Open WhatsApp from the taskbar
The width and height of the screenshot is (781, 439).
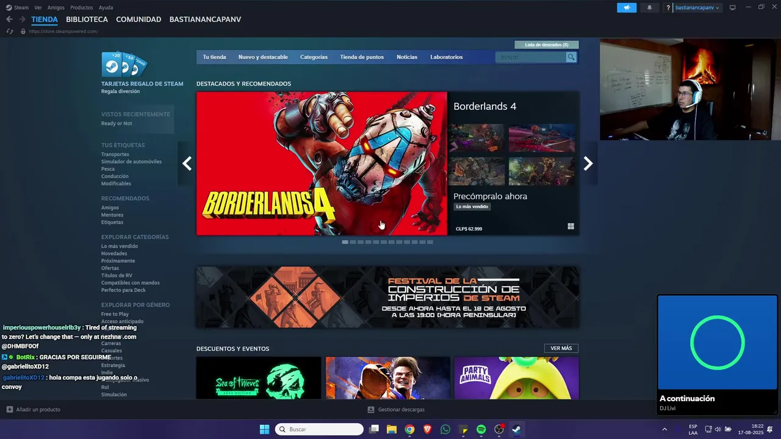click(445, 429)
